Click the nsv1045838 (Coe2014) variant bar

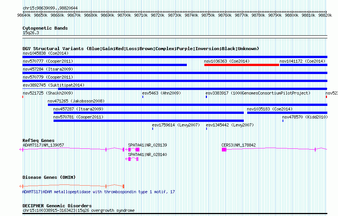[x=175, y=57]
